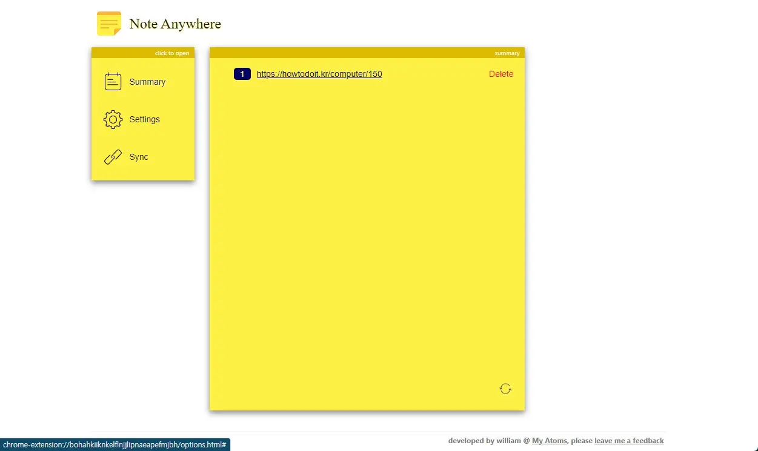Click the 'click to open' header label
The height and width of the screenshot is (451, 758).
172,53
